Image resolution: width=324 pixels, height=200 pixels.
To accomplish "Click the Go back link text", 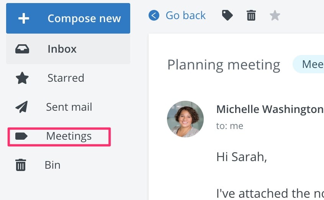I will (x=185, y=16).
